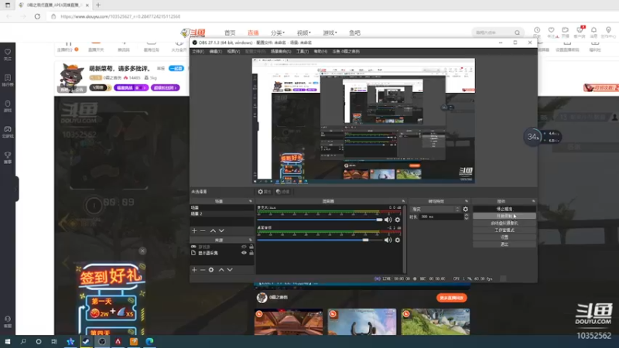
Task: Open source properties gear in Sources toolbar
Action: pyautogui.click(x=211, y=270)
